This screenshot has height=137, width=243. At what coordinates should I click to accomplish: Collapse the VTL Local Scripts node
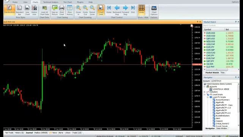click(x=205, y=94)
